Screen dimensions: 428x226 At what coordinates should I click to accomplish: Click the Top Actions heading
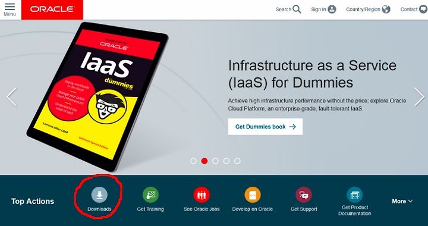pyautogui.click(x=33, y=202)
